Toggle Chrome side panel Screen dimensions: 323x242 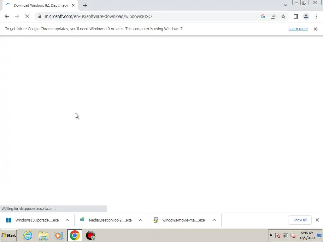click(x=296, y=16)
